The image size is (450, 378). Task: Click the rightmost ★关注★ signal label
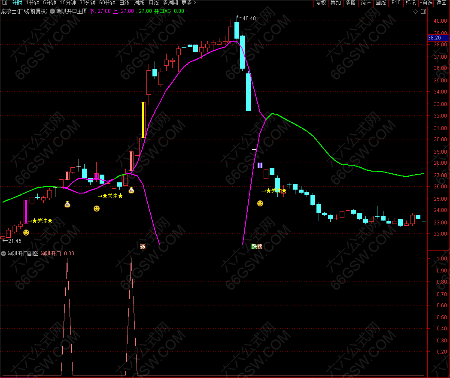[x=276, y=191]
